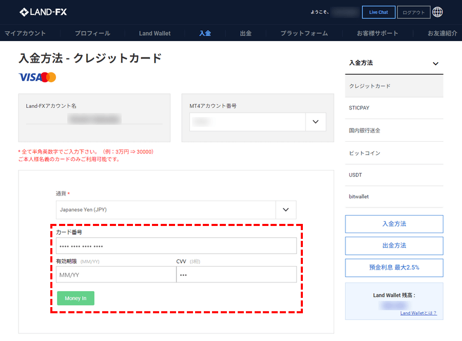
Task: Select クレジットカード in sidebar
Action: [x=394, y=86]
